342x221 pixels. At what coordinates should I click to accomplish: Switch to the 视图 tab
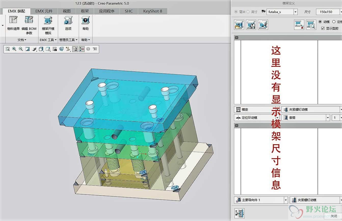click(x=67, y=11)
